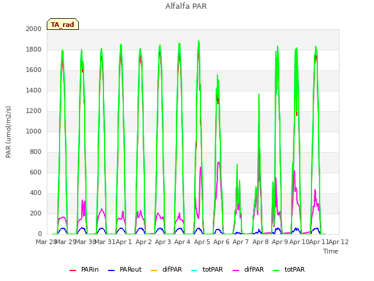Click the blue PARout legend swatch
Image resolution: width=374 pixels, height=281 pixels.
[112, 270]
